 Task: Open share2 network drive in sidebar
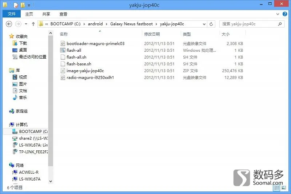pos(33,138)
